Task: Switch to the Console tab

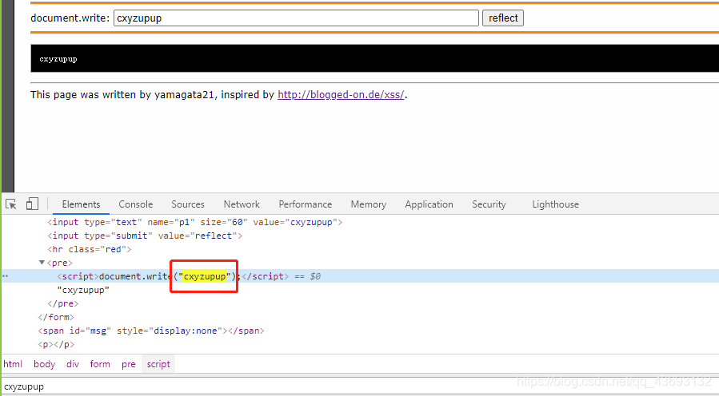Action: pos(136,204)
